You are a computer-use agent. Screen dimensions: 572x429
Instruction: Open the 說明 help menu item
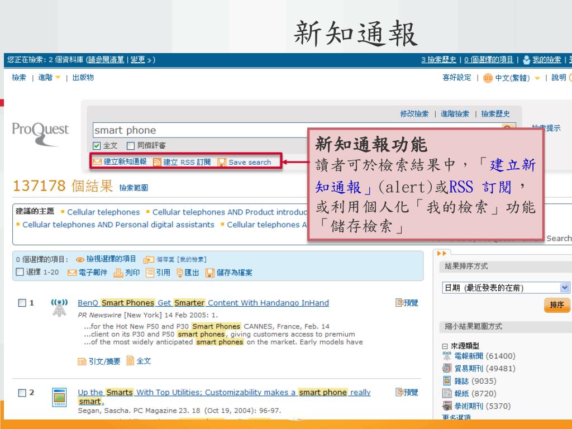(x=559, y=77)
